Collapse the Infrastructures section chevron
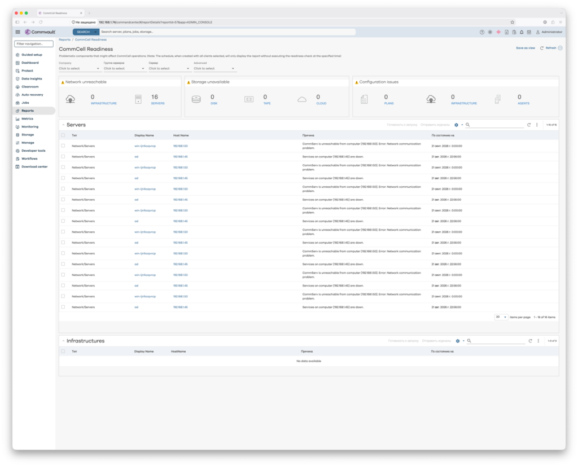The height and width of the screenshot is (466, 578). coord(63,341)
